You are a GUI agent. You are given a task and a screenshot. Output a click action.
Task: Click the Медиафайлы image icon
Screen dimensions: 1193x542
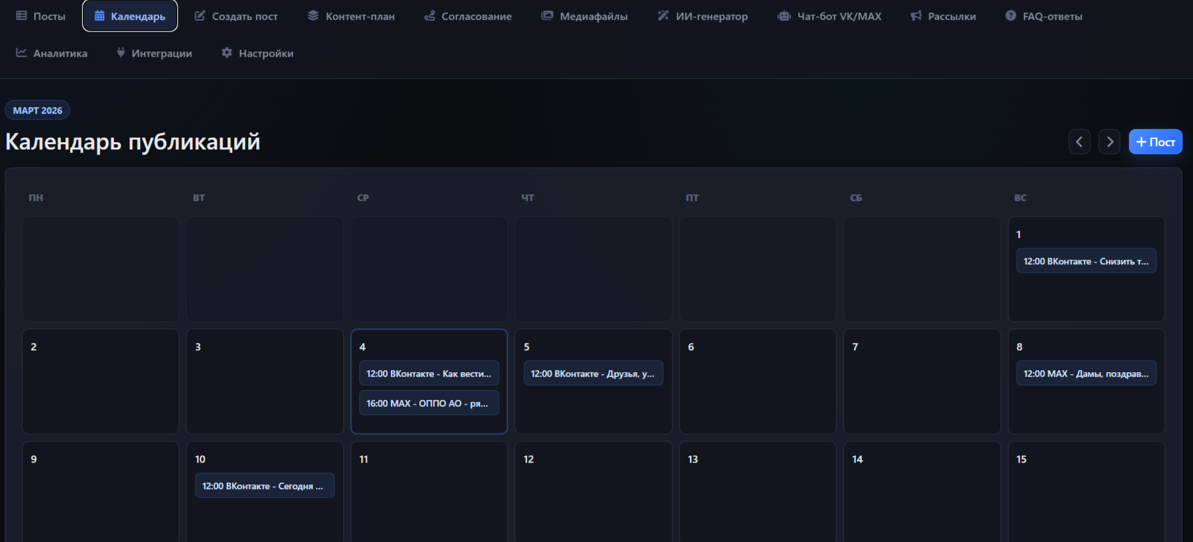pos(547,15)
